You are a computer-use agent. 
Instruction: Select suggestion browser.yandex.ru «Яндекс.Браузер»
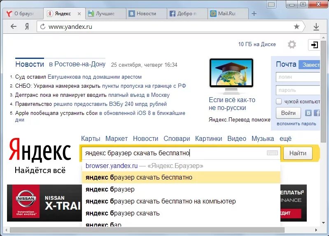click(181, 166)
